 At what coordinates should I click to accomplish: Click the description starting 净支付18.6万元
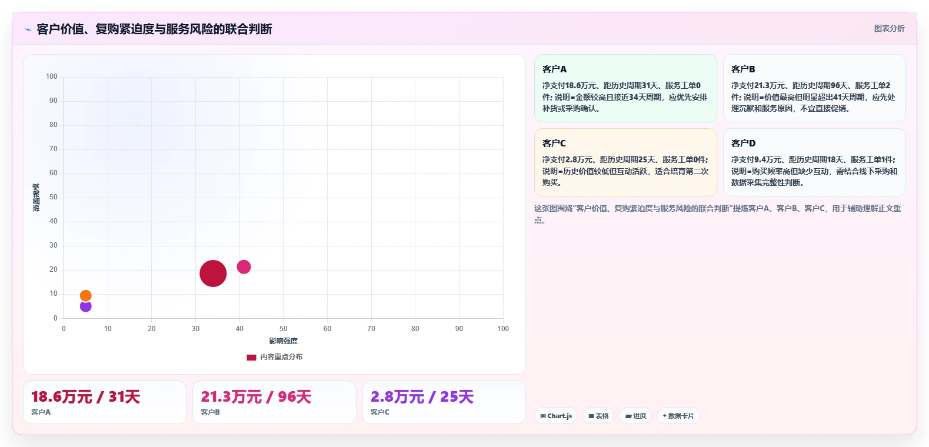[x=625, y=97]
